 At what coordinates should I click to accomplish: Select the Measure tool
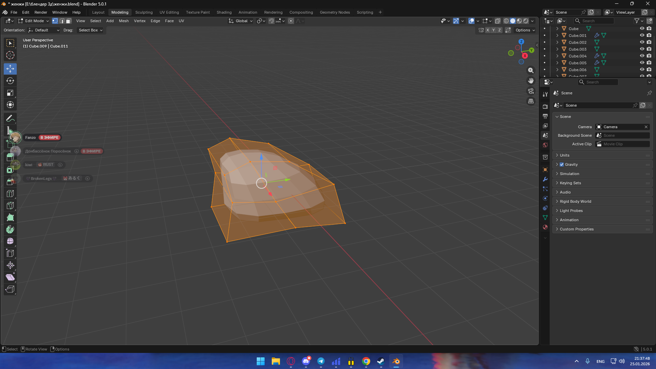[10, 130]
